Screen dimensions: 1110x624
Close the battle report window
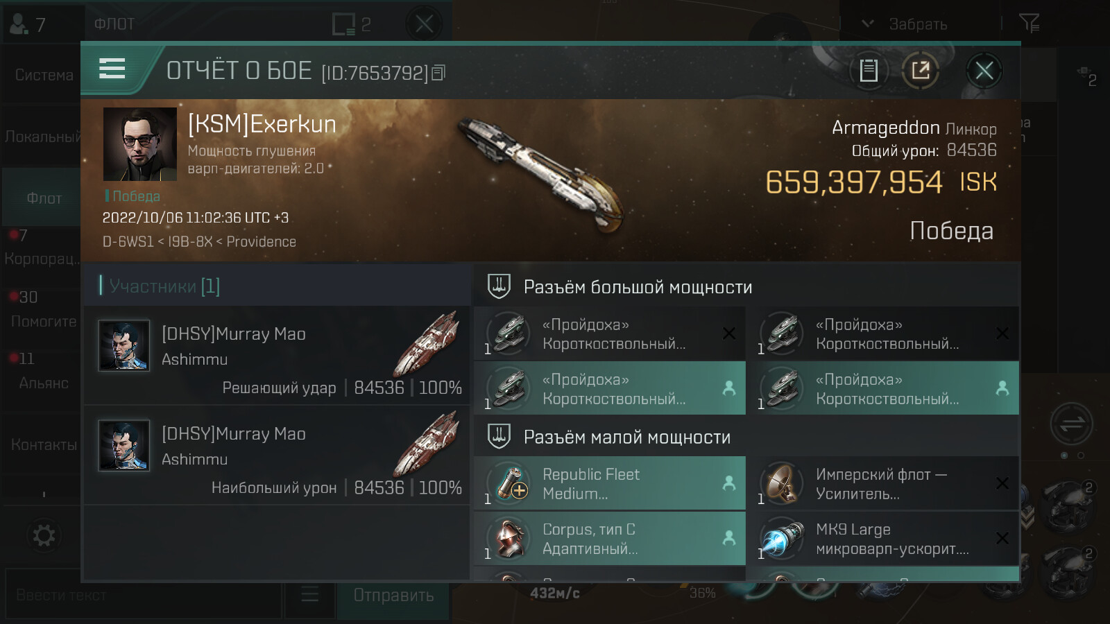pyautogui.click(x=984, y=70)
